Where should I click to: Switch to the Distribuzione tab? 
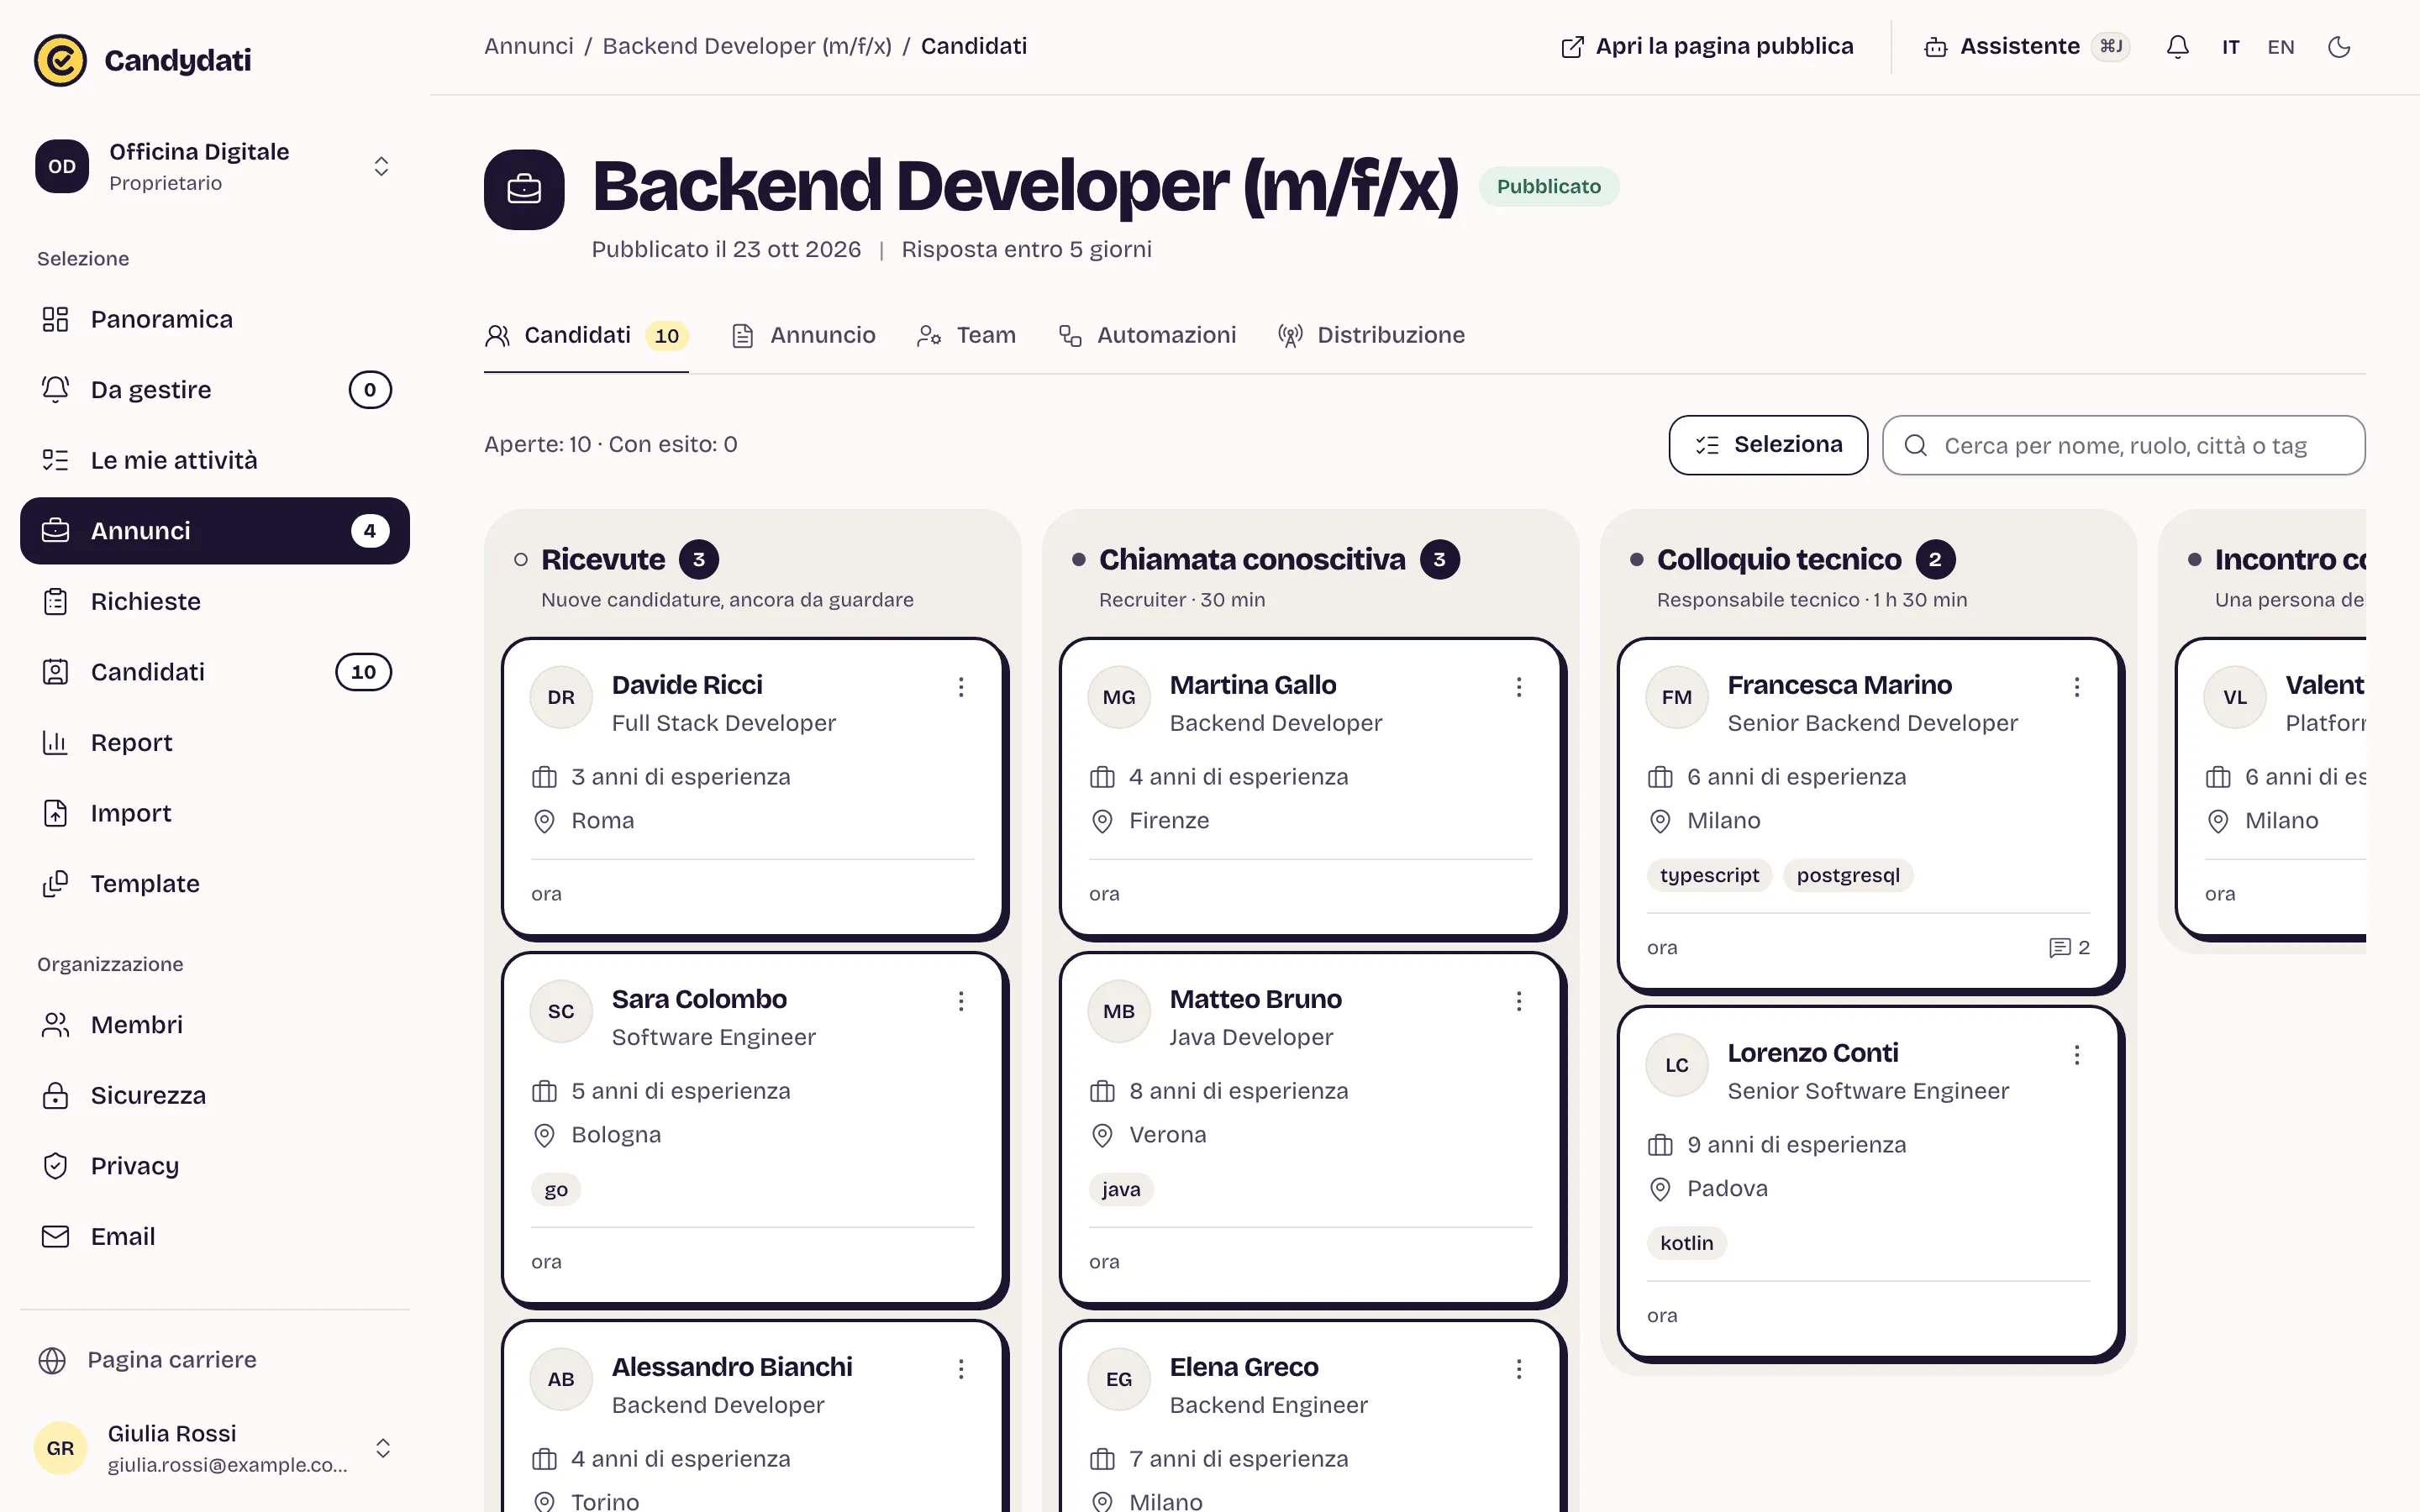pyautogui.click(x=1371, y=335)
